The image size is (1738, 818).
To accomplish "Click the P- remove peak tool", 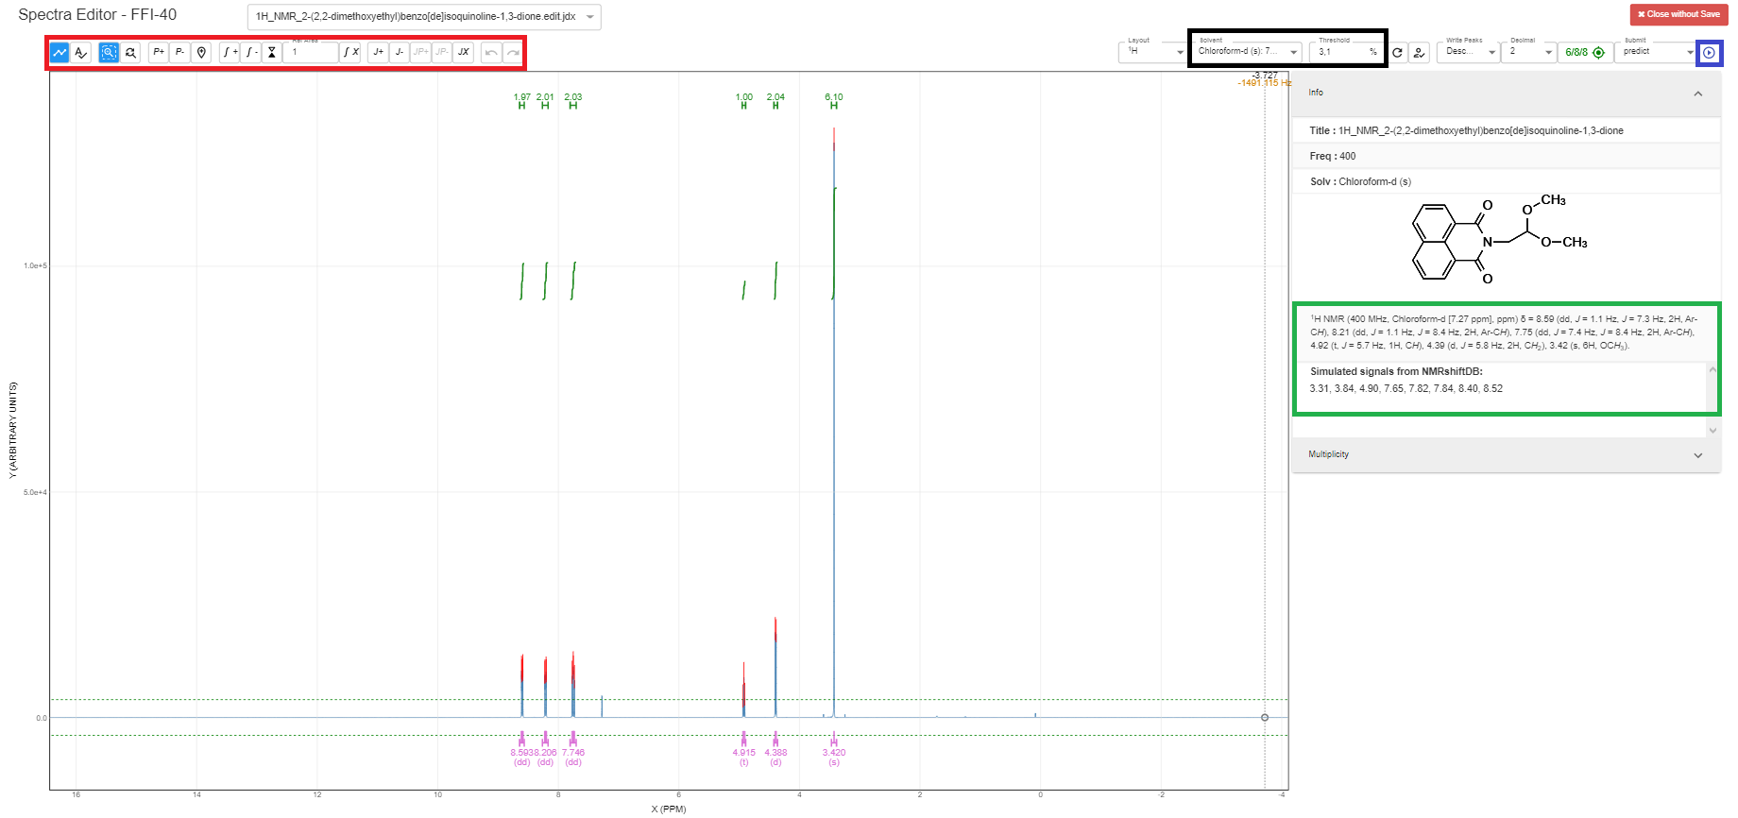I will coord(179,53).
